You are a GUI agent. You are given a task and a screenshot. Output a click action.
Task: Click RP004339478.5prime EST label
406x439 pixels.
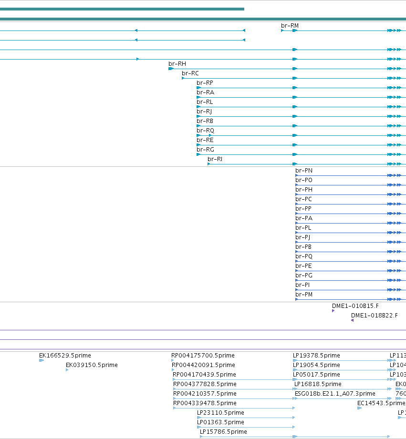pyautogui.click(x=205, y=403)
